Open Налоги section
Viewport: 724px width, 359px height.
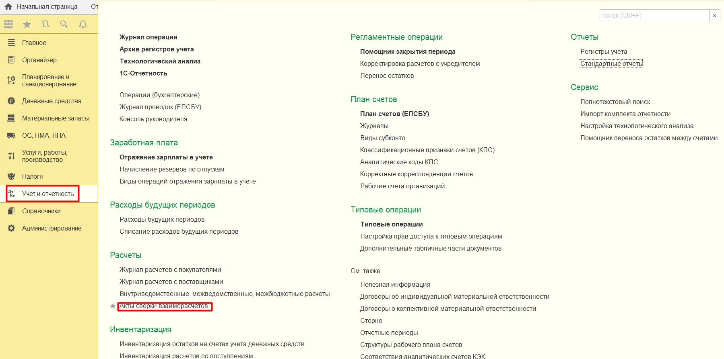coord(32,176)
